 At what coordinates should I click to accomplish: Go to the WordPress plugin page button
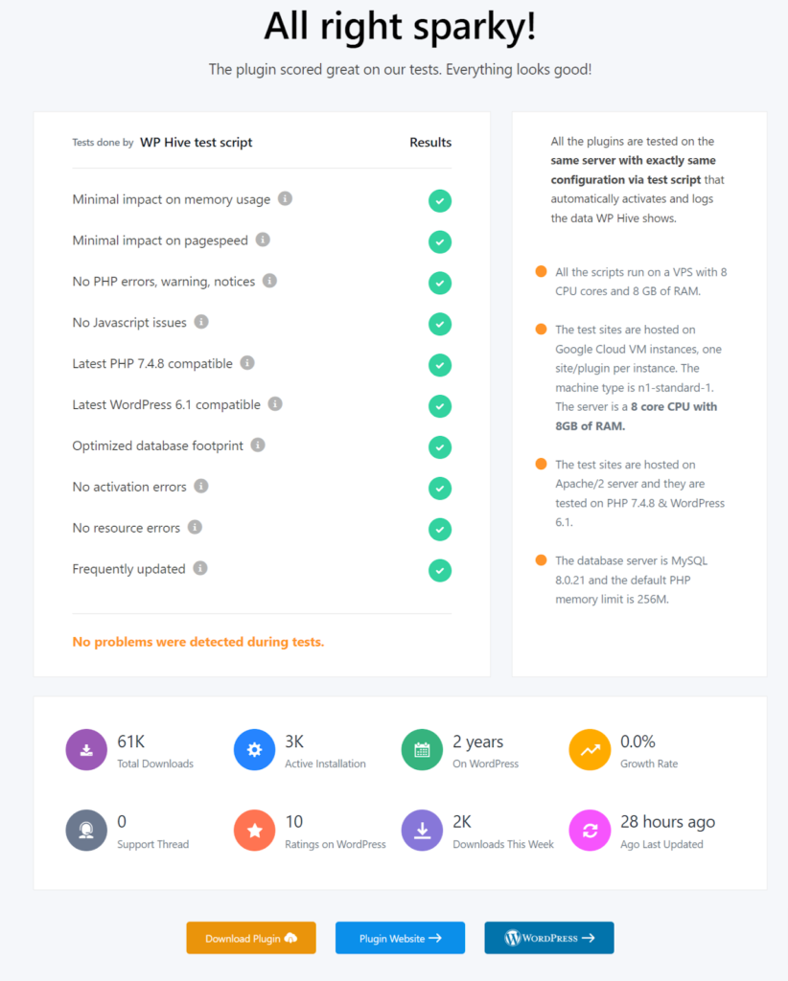(x=548, y=938)
